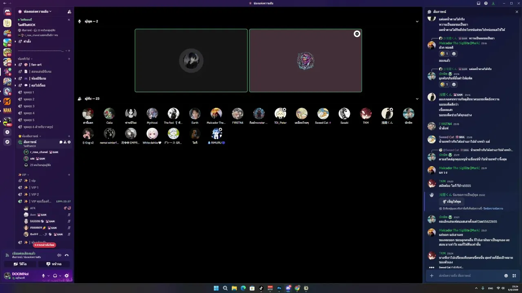Click attach plus icon in message box
Image resolution: width=522 pixels, height=293 pixels.
(x=431, y=276)
